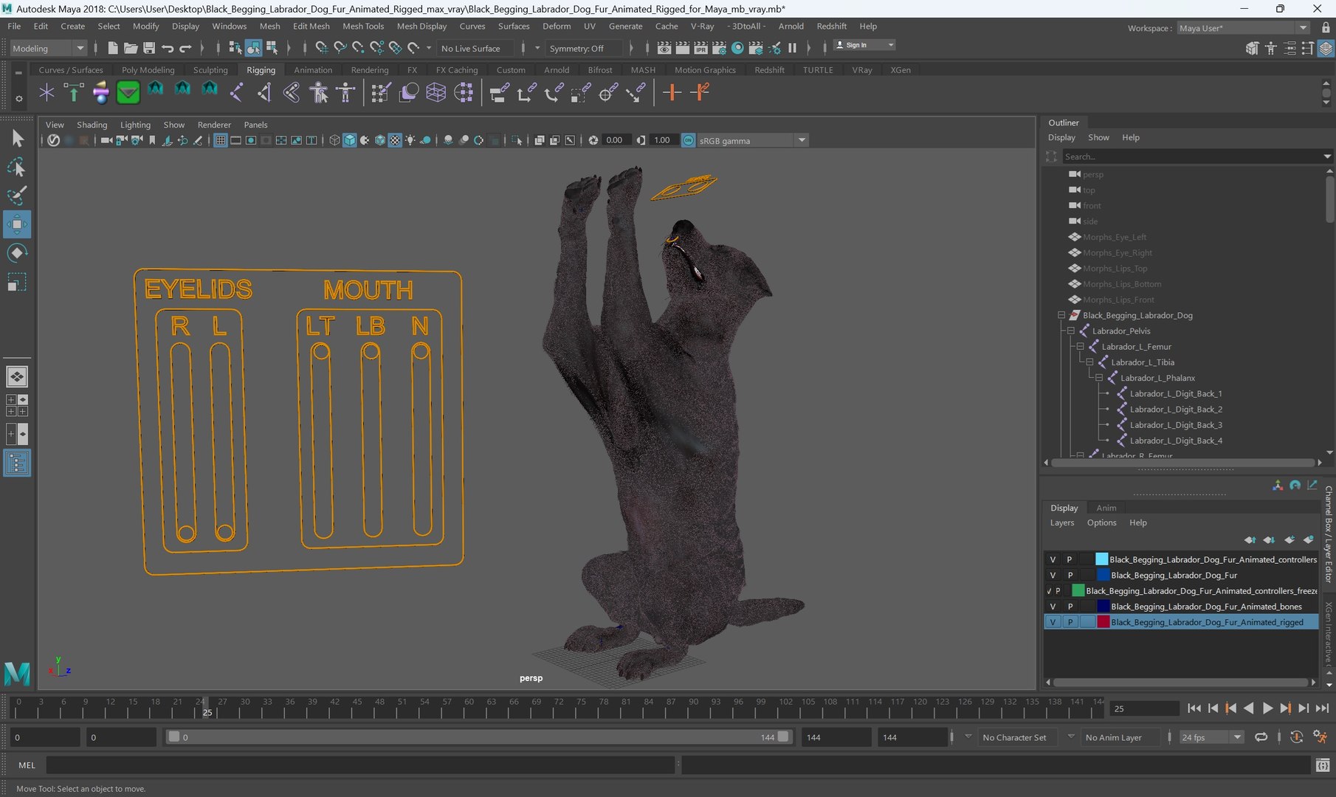Screen dimensions: 1336x797
Task: Click the Play forwards button
Action: (x=1267, y=708)
